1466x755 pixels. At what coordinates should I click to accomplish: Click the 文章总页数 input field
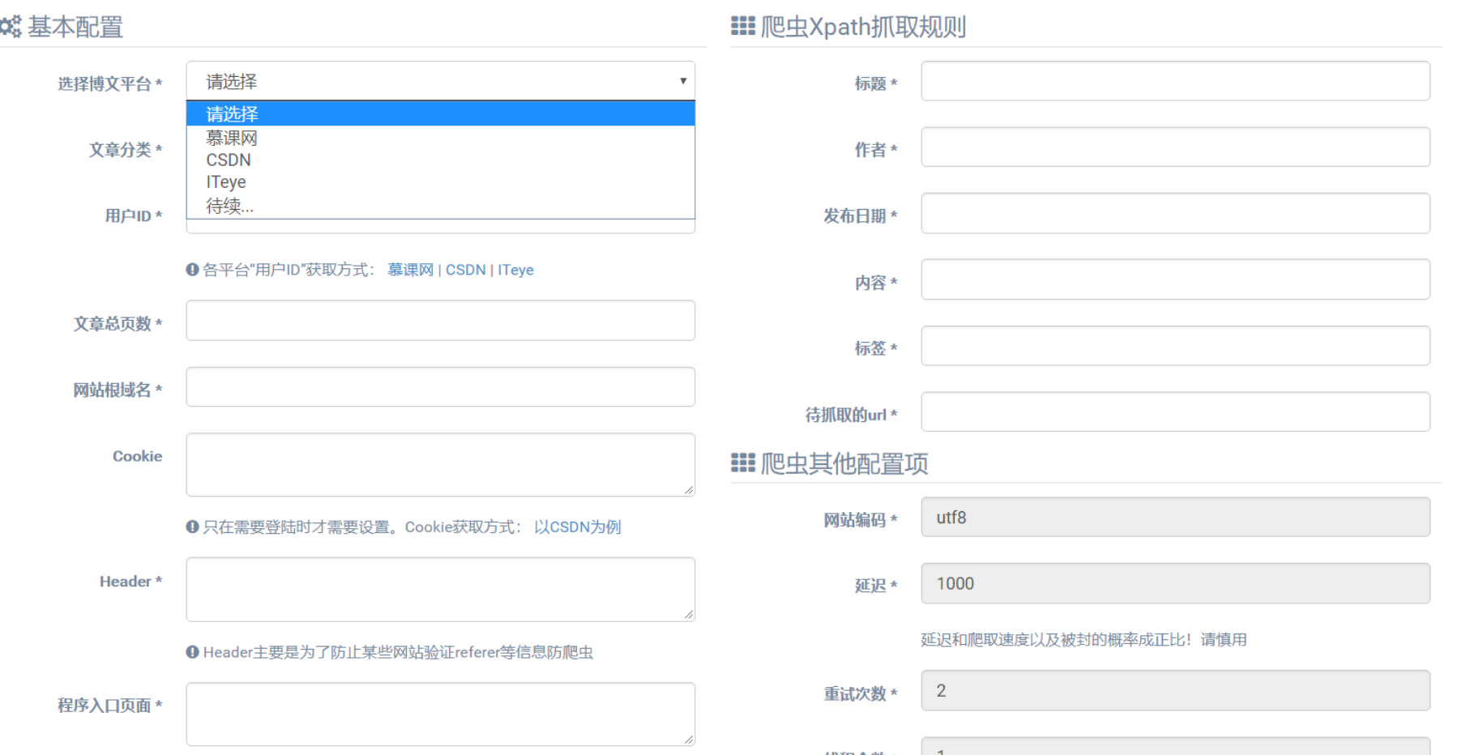(440, 320)
